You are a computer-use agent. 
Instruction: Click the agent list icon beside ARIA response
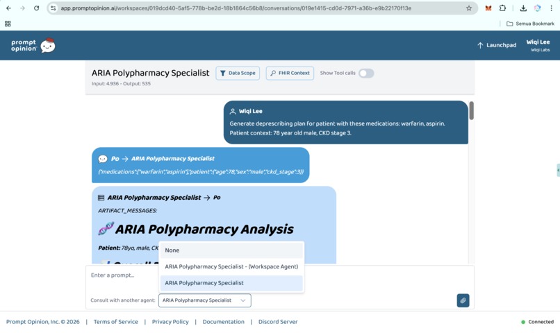[101, 198]
